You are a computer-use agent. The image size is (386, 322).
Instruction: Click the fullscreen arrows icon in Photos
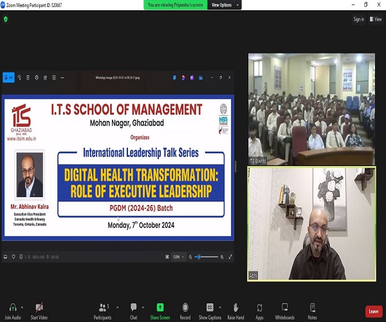230,257
